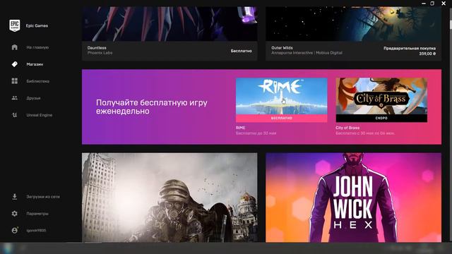Screen dimensions: 452x254
Task: Open the Outer Wilds game card image
Action: (x=353, y=24)
